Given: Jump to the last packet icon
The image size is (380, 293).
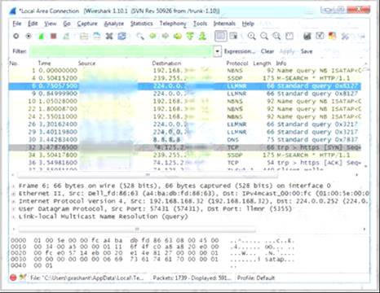Looking at the screenshot, I should [x=202, y=36].
